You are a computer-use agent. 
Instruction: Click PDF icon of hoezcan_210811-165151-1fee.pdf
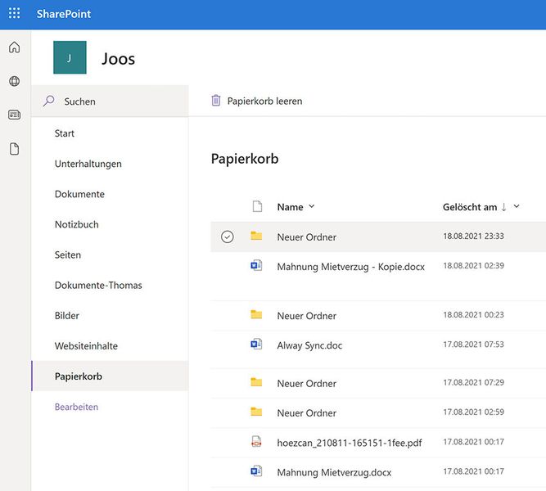pyautogui.click(x=256, y=442)
